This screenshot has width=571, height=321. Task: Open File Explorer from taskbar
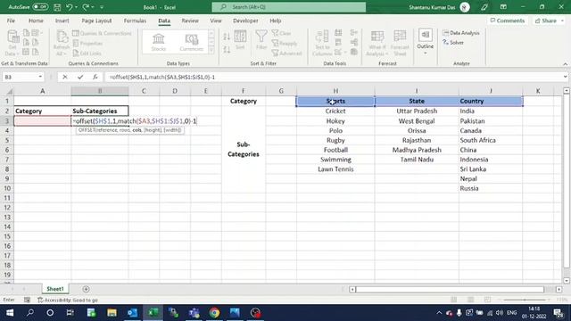click(112, 313)
